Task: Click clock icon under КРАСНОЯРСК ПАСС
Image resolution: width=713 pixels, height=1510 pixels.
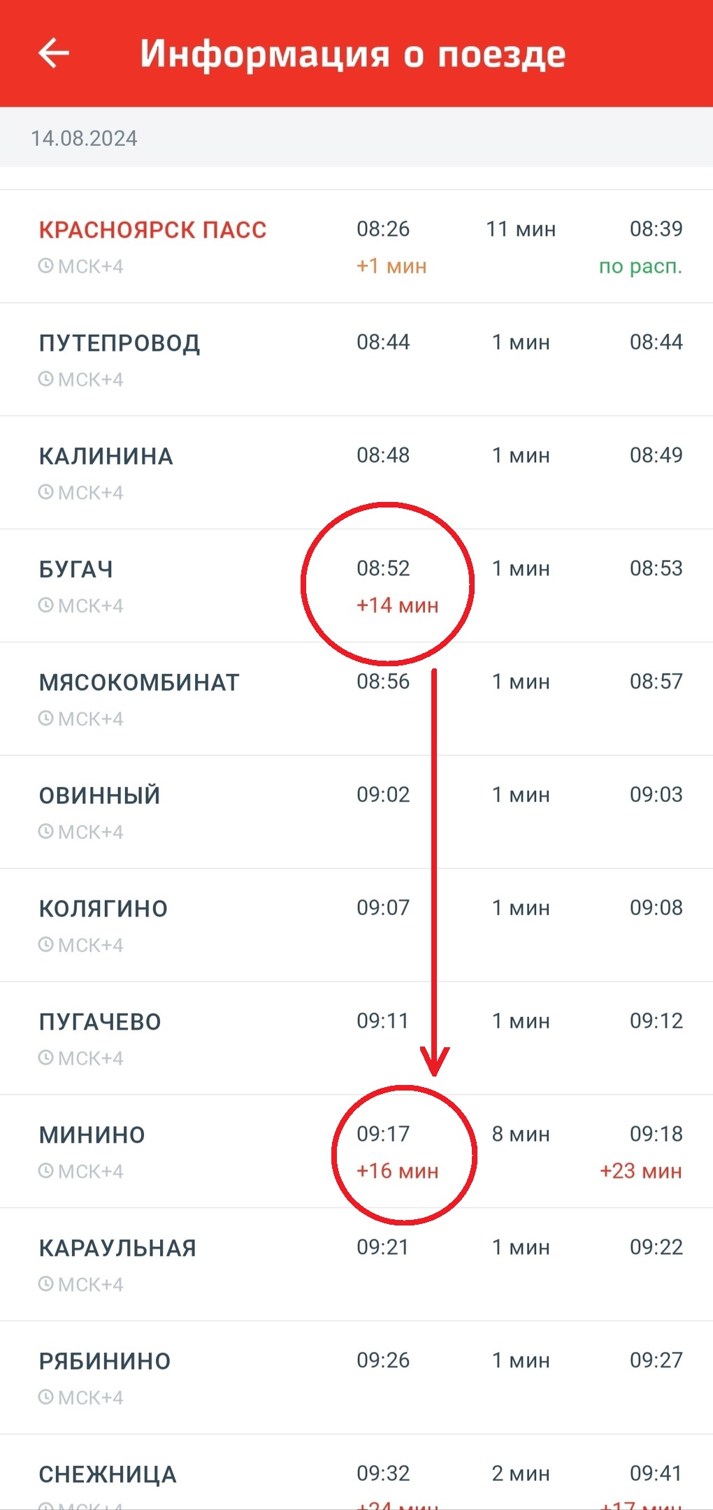Action: tap(45, 266)
